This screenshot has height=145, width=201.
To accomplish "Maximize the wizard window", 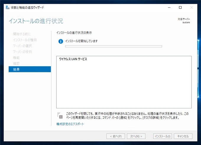I will coord(180,8).
